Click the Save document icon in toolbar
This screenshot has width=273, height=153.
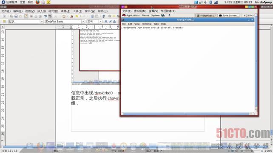(16, 16)
